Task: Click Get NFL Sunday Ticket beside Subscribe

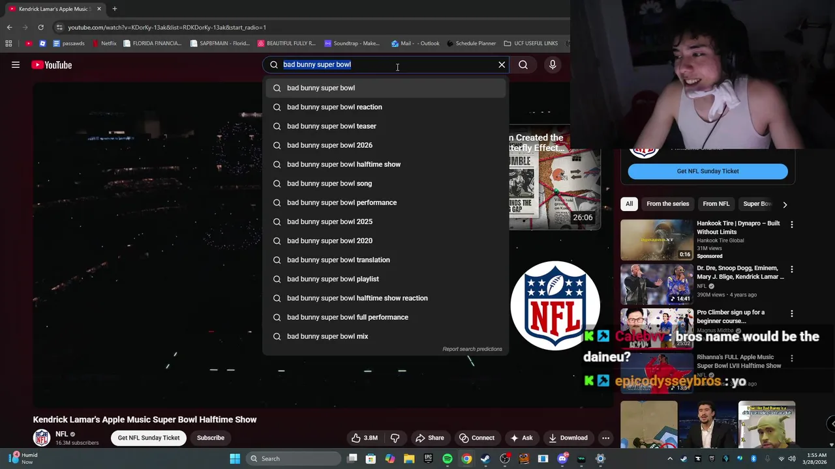Action: point(149,438)
